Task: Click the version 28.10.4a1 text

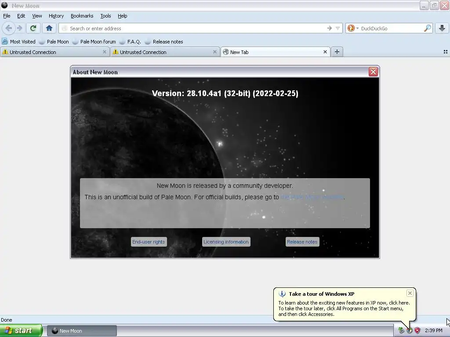Action: click(225, 93)
